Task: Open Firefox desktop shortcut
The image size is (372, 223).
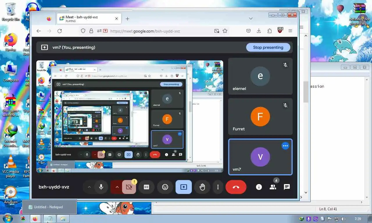Action: (11, 42)
